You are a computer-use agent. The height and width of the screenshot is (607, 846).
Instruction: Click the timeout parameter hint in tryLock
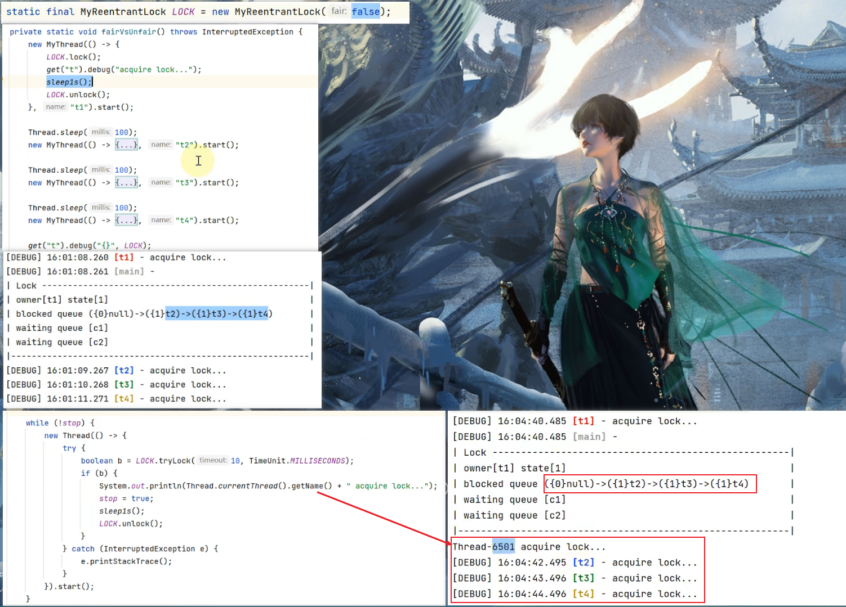coord(212,460)
